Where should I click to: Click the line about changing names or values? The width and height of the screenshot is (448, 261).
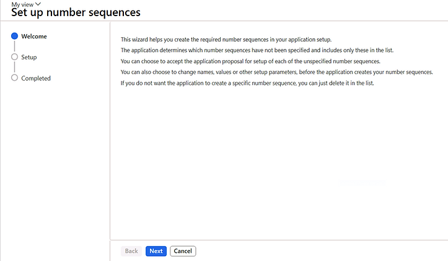(x=276, y=72)
